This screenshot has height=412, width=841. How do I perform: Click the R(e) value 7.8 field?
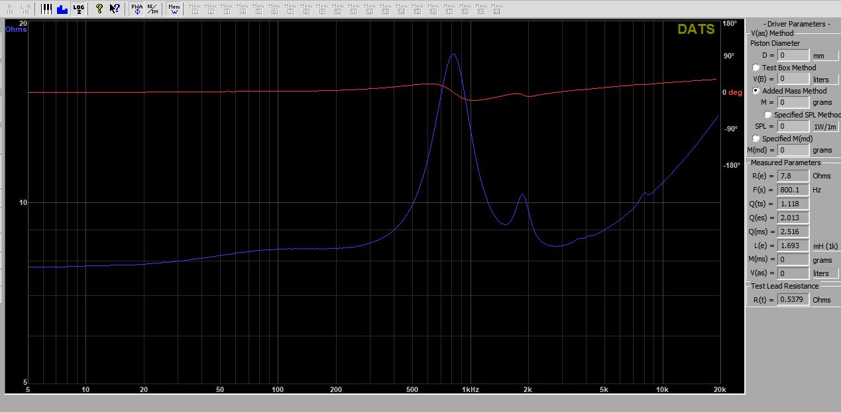point(793,176)
